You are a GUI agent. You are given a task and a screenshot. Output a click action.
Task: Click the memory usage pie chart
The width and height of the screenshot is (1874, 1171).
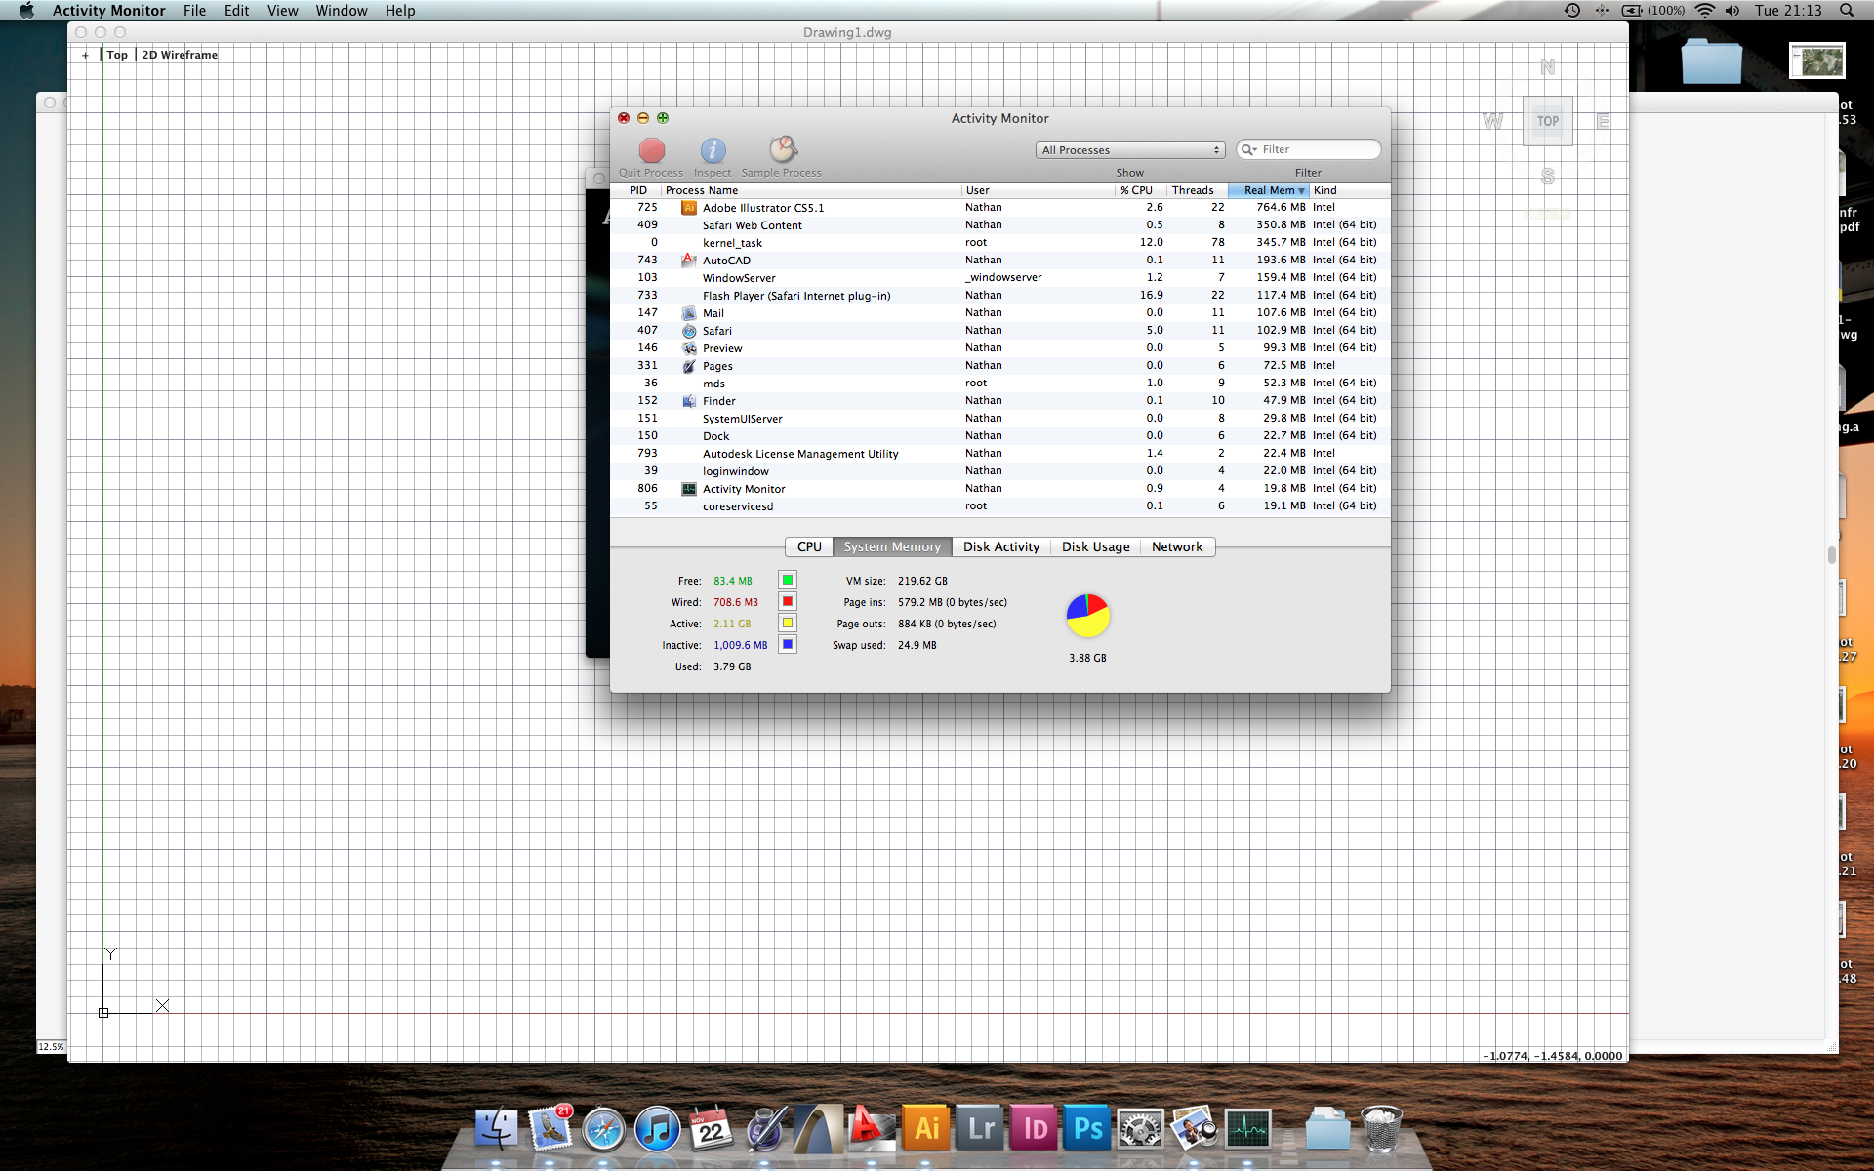click(1087, 616)
